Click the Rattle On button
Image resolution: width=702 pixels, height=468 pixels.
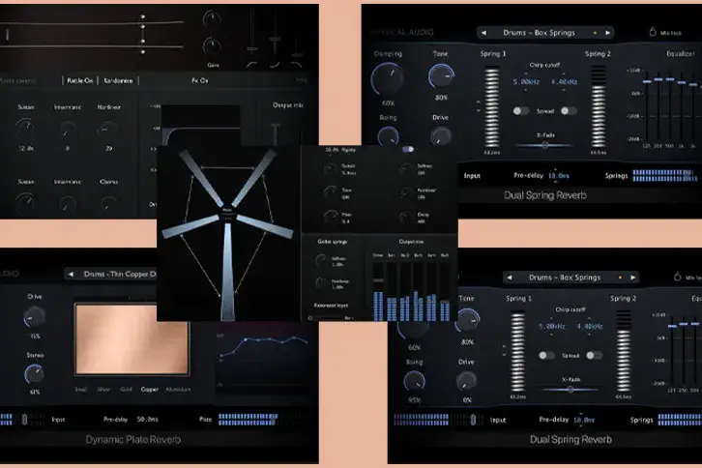click(x=79, y=80)
